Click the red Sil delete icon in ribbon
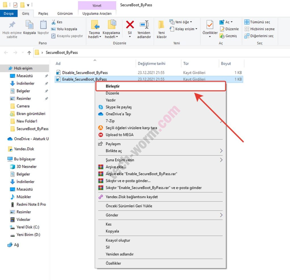 (x=130, y=25)
